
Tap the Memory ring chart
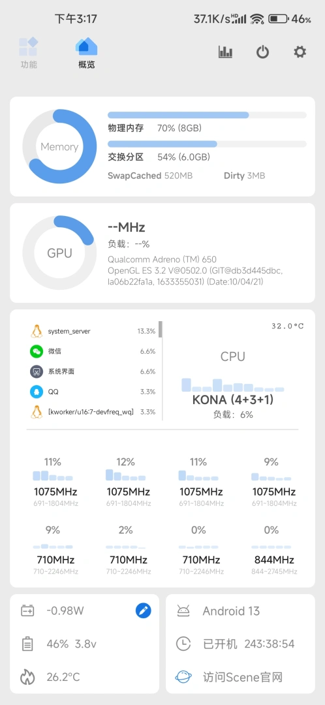point(59,147)
